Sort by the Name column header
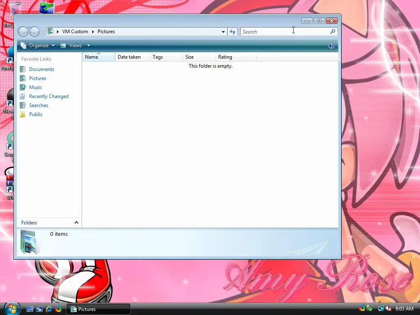 click(x=99, y=57)
